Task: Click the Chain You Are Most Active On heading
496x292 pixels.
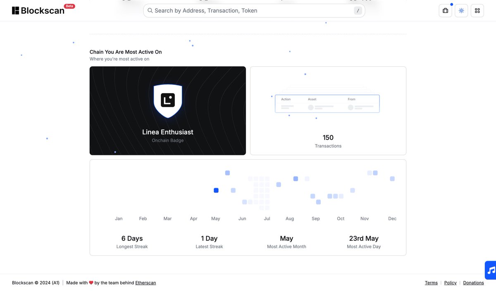Action: pyautogui.click(x=126, y=52)
